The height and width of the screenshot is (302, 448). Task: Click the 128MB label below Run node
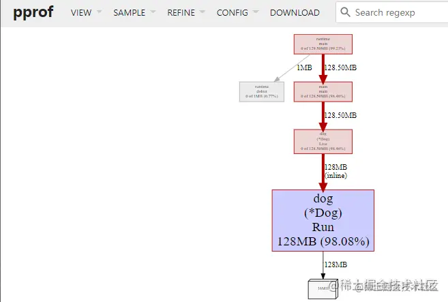(335, 265)
